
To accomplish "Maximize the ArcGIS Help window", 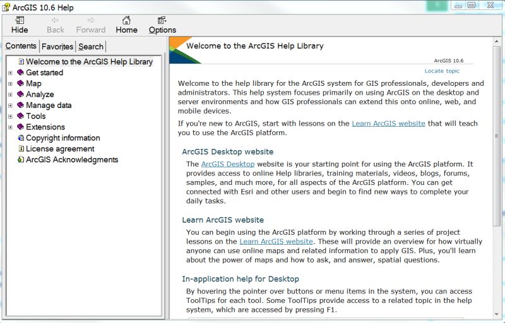I will click(x=472, y=6).
